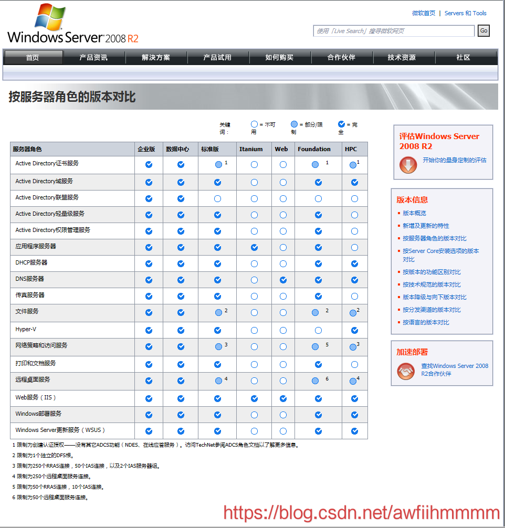Open the 新增及更新的特性 link

click(426, 226)
